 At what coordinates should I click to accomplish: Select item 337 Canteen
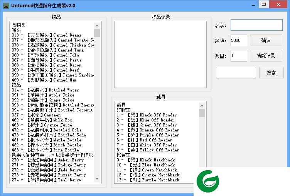point(36,115)
